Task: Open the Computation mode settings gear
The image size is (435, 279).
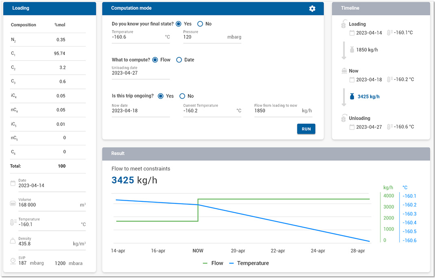Action: tap(312, 9)
